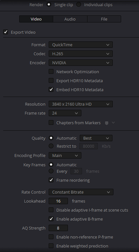Open the Best quality dropdown

(x=96, y=138)
